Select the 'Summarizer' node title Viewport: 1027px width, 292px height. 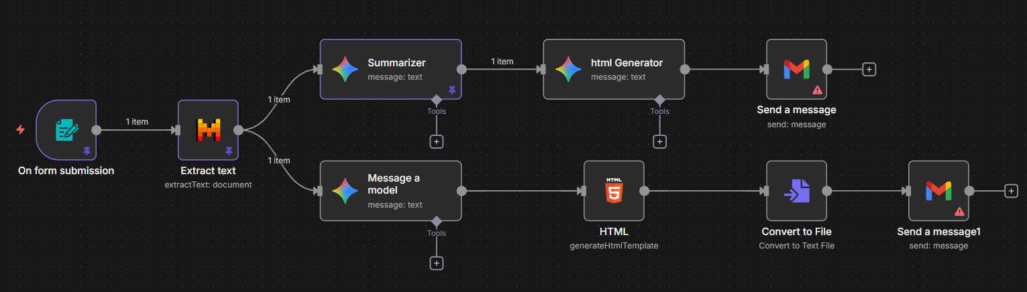(x=396, y=63)
